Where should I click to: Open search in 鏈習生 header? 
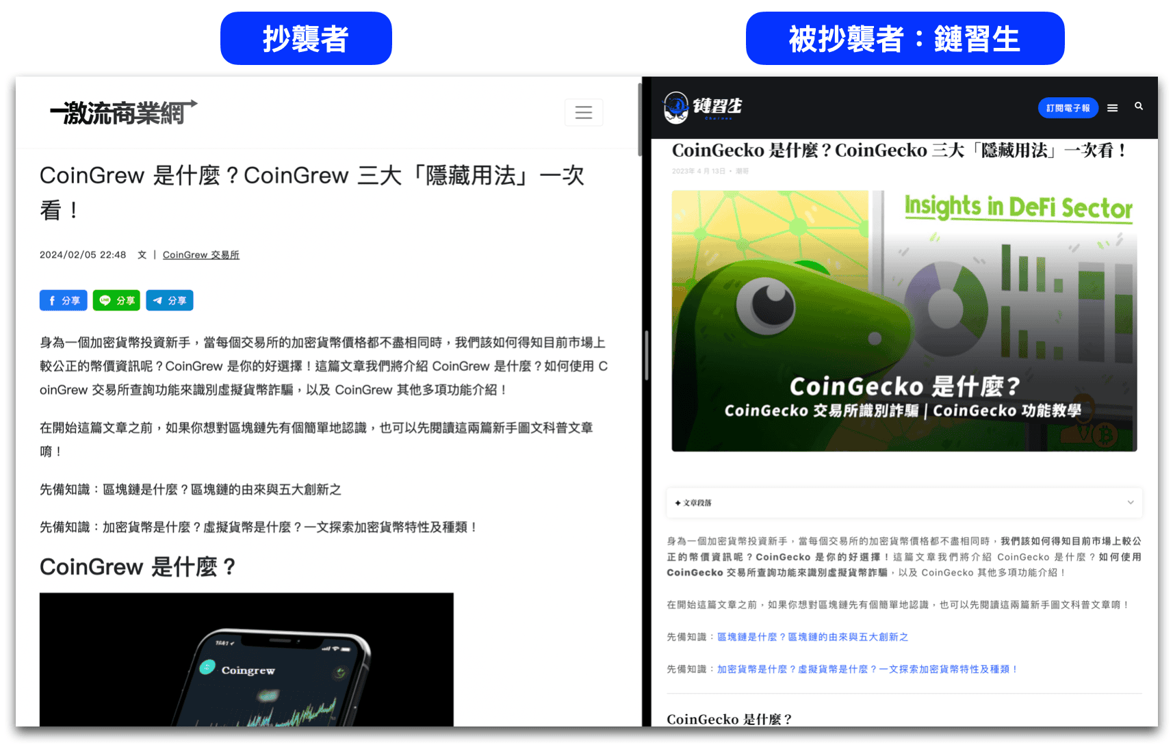point(1139,106)
